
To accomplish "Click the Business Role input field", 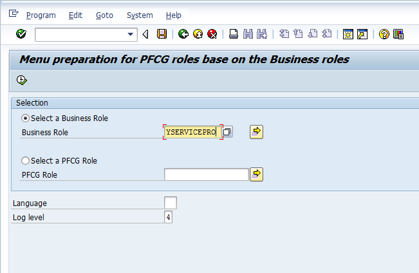I will (193, 132).
